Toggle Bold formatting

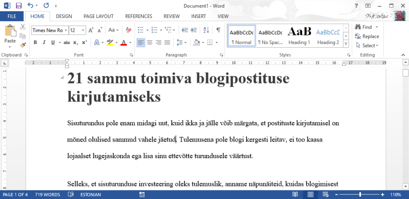pyautogui.click(x=35, y=43)
